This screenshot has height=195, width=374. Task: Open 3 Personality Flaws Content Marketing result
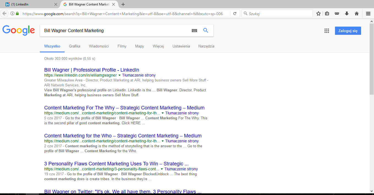coord(116,164)
